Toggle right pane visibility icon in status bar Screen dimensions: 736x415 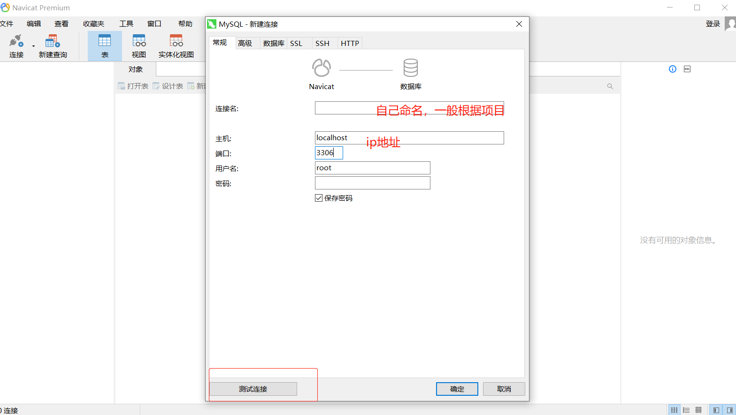[729, 410]
